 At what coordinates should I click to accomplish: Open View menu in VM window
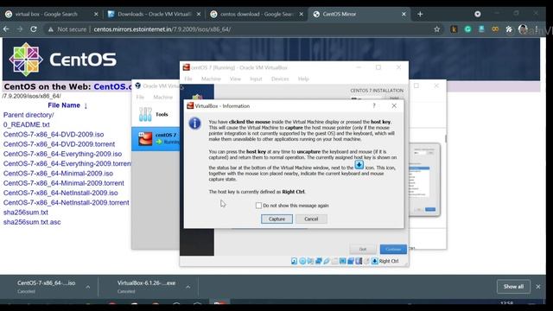(x=235, y=79)
